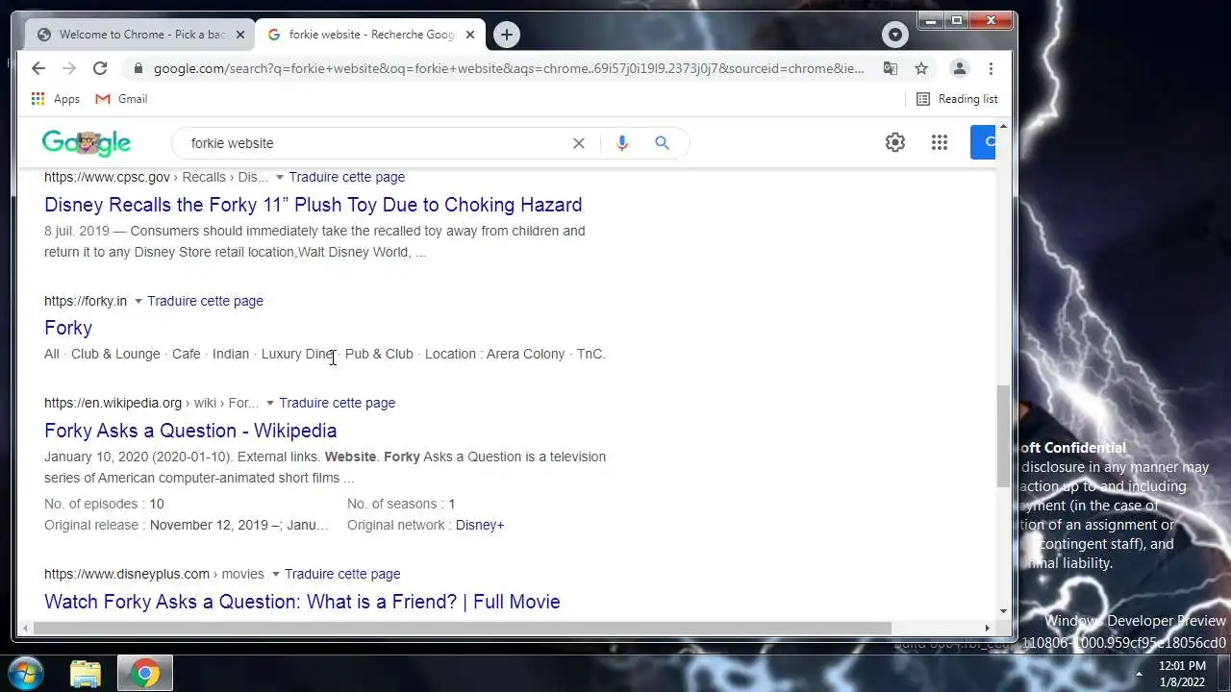Image resolution: width=1231 pixels, height=692 pixels.
Task: Translate the Wikipedia result page
Action: (x=337, y=403)
